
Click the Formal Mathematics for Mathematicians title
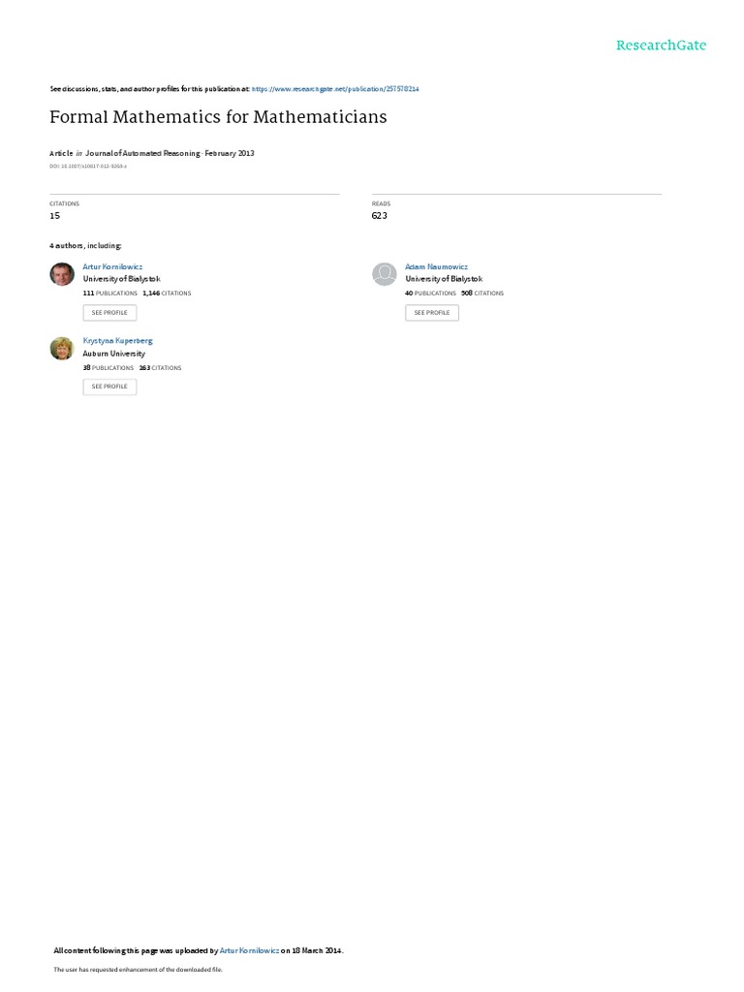(218, 117)
